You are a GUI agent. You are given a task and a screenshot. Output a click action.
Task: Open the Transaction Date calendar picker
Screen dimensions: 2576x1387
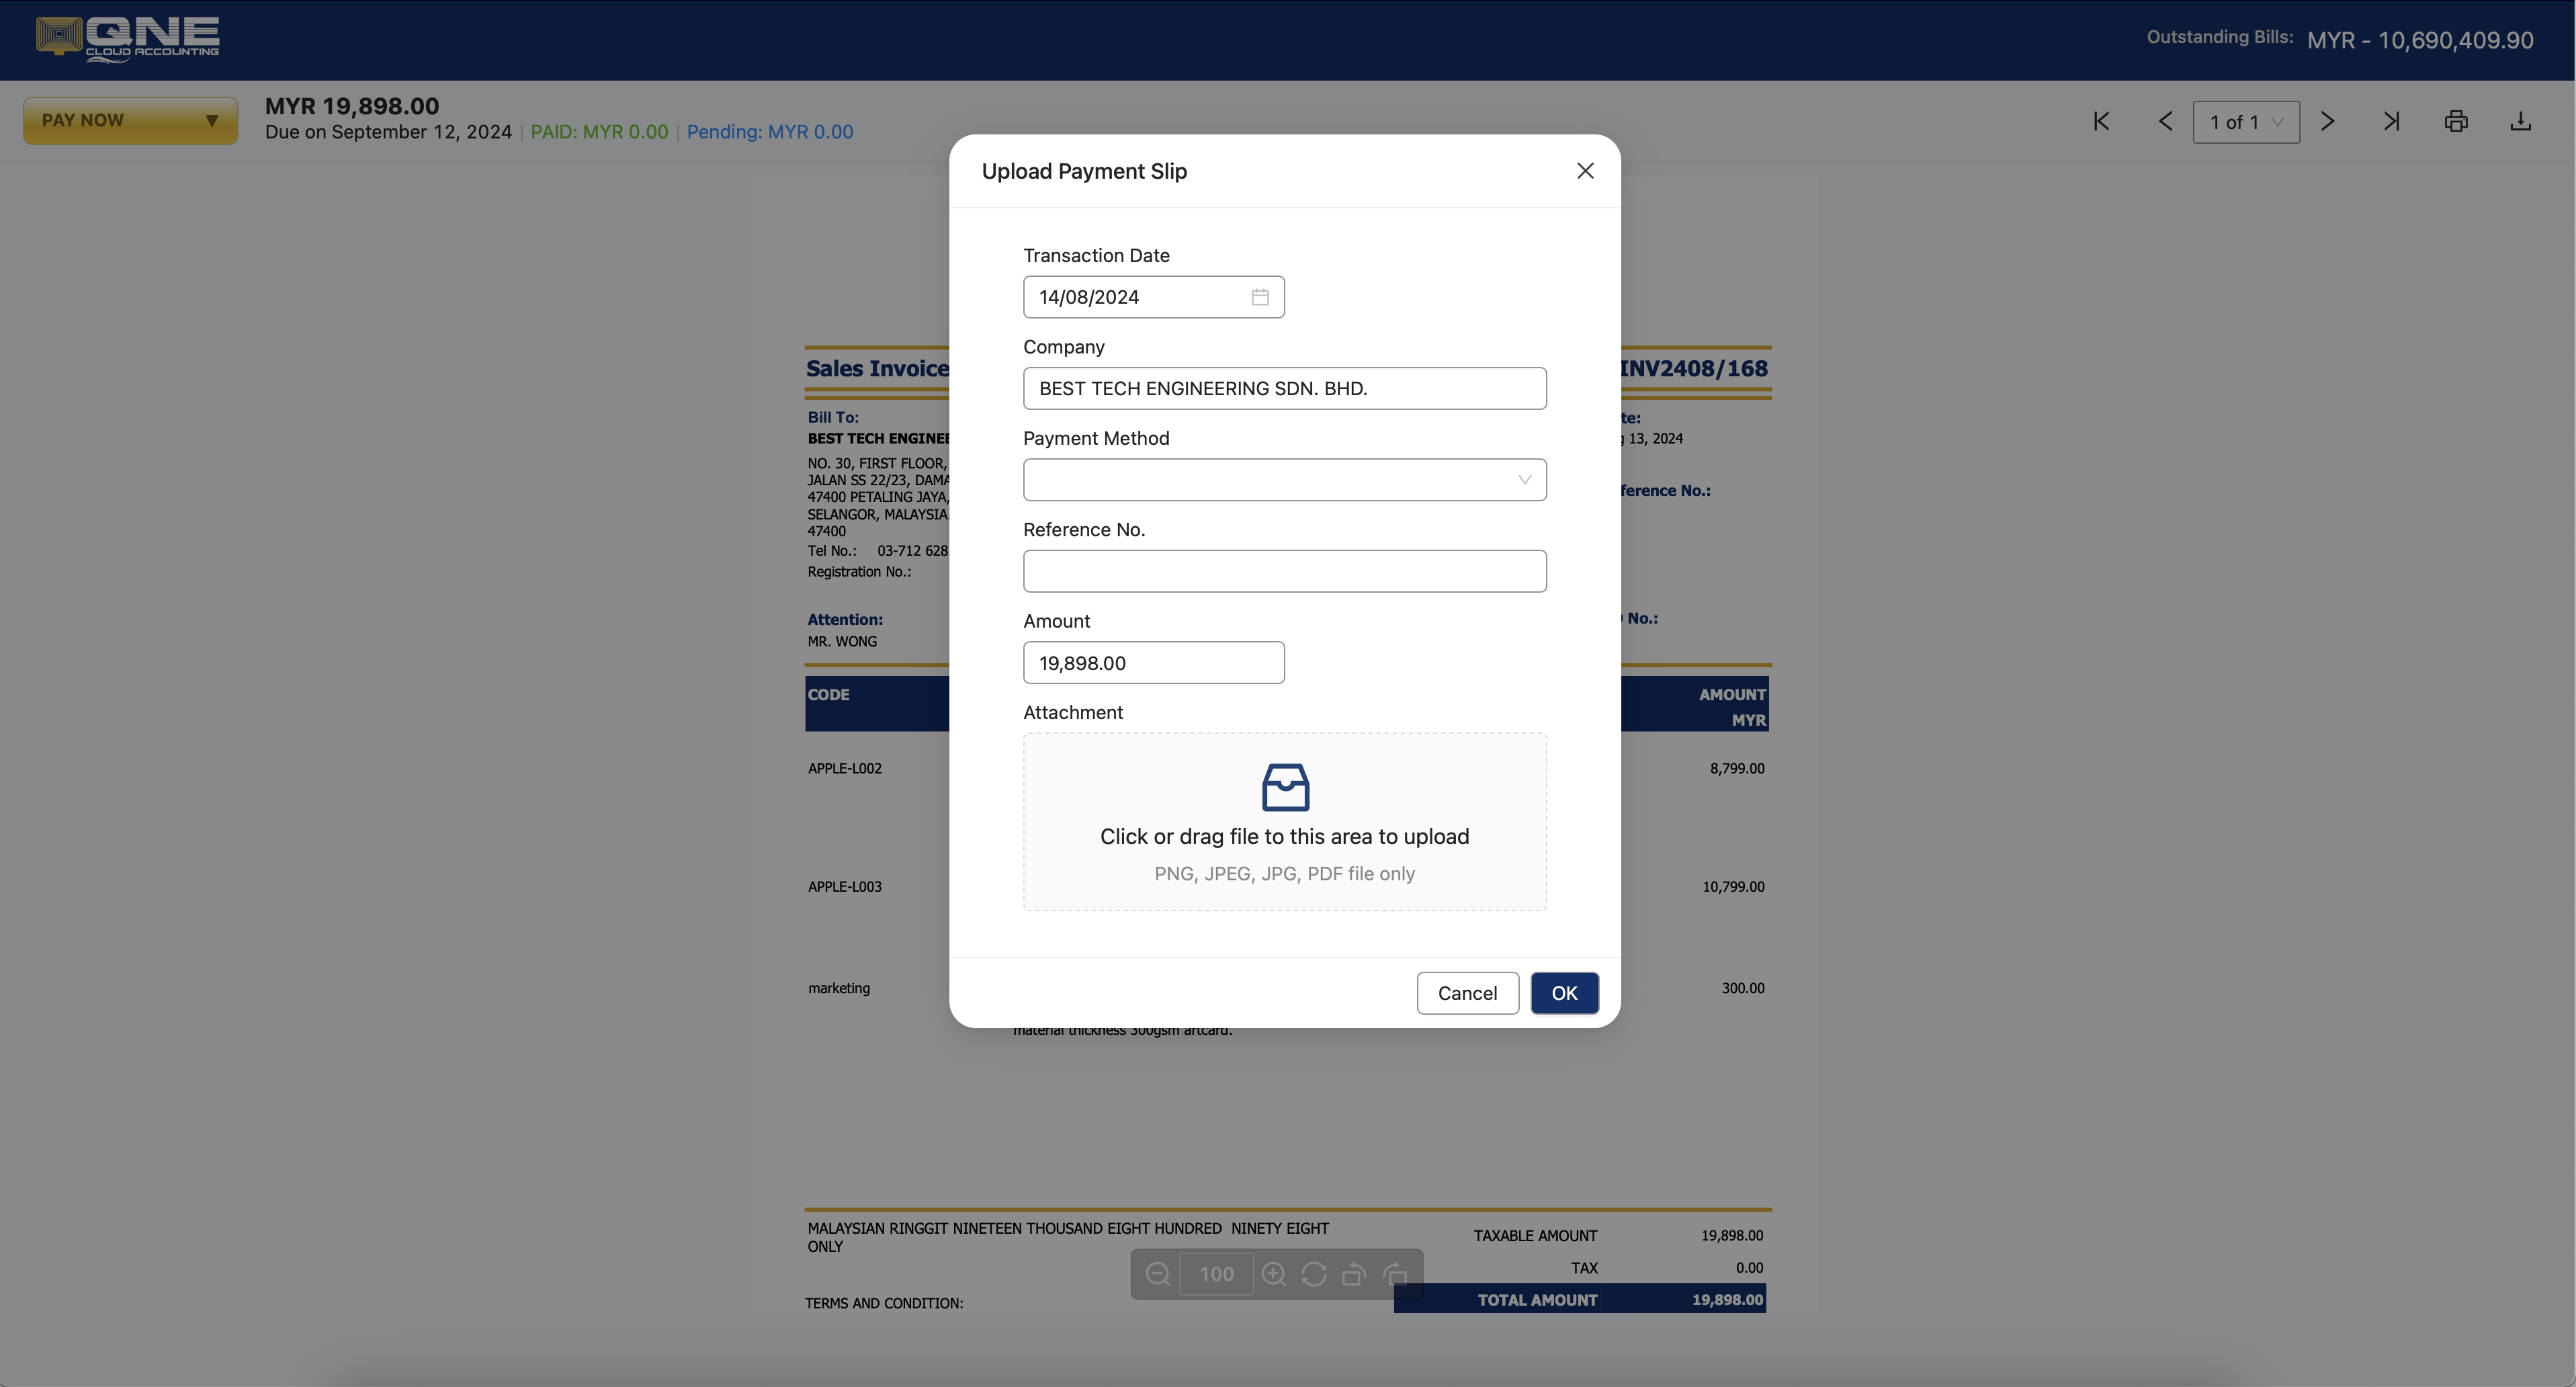(x=1259, y=297)
